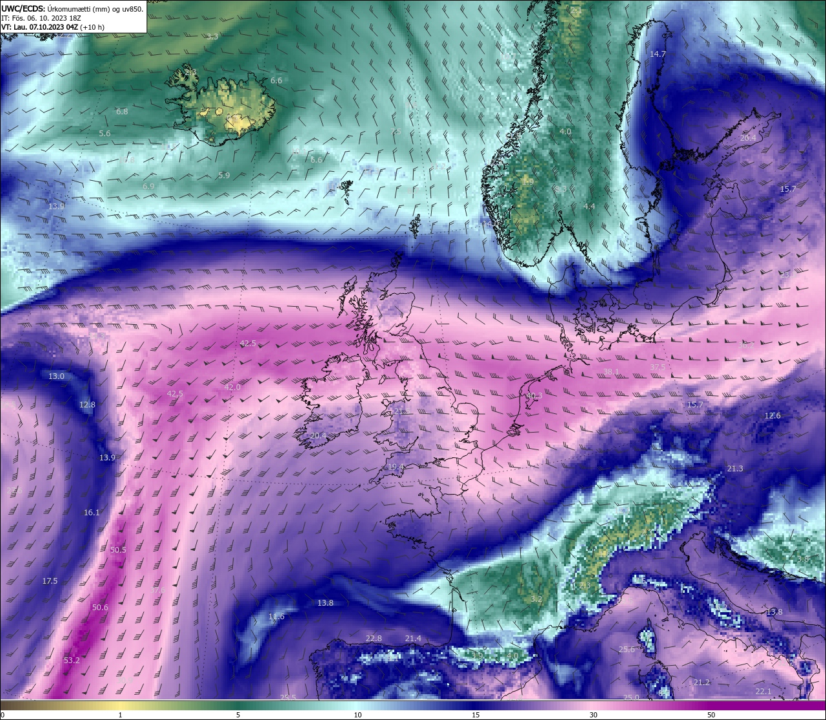Click the UWC/ECDS Úrkomumætti title line

72,9
